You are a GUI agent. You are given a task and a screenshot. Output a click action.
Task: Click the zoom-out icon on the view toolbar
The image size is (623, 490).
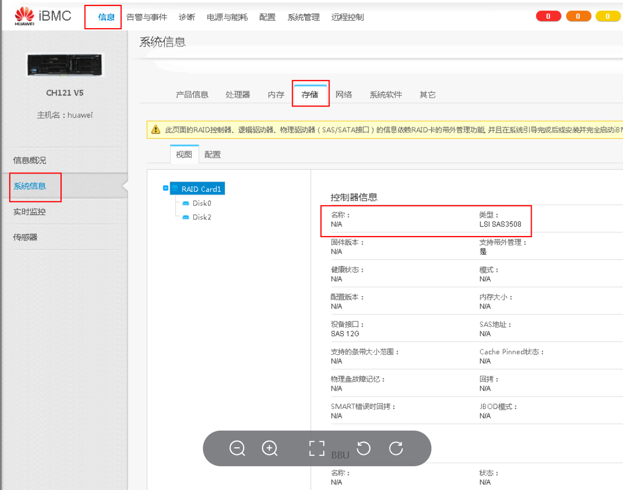pos(238,448)
